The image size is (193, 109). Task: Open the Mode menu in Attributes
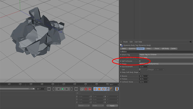click(x=125, y=42)
